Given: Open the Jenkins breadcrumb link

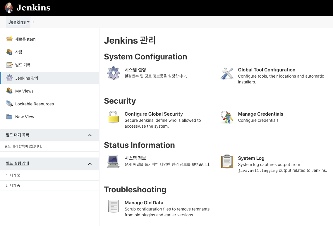Looking at the screenshot, I should pyautogui.click(x=17, y=22).
